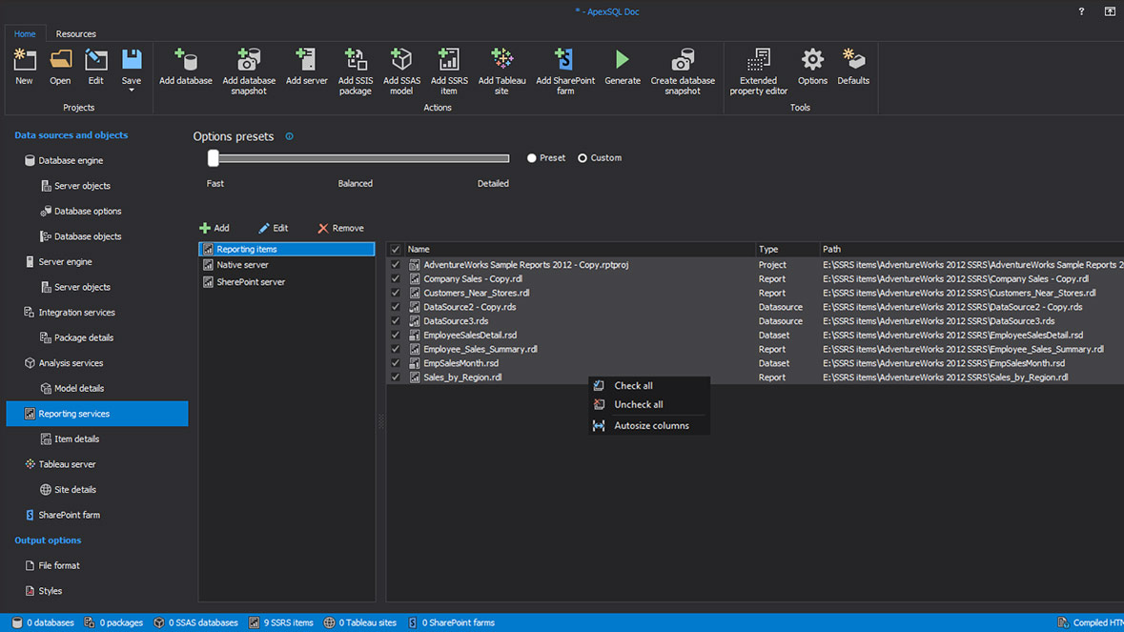Sort by the Type column header
This screenshot has width=1124, height=632.
click(787, 250)
